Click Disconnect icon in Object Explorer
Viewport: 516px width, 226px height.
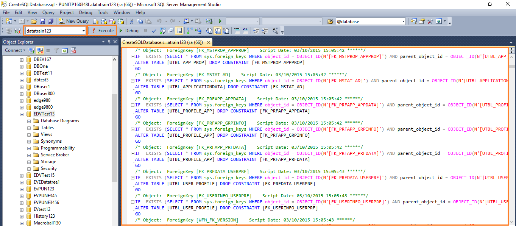coord(39,50)
